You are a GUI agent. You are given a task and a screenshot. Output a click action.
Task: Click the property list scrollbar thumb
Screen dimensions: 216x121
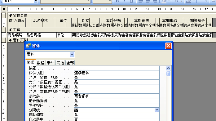[168, 74]
